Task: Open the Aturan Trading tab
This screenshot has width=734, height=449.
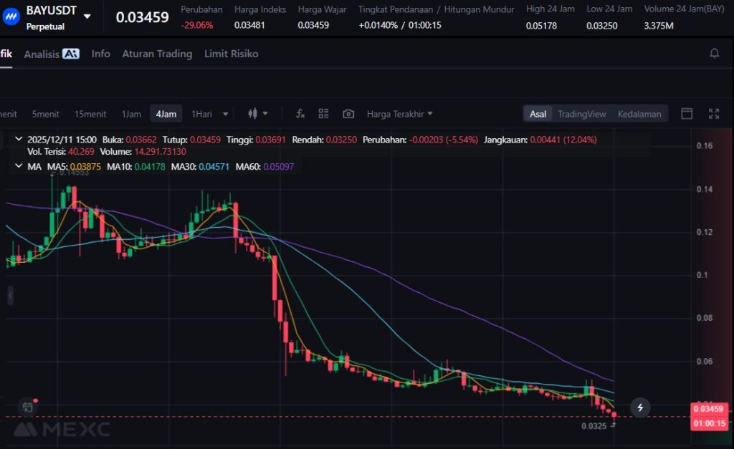Action: (x=157, y=54)
